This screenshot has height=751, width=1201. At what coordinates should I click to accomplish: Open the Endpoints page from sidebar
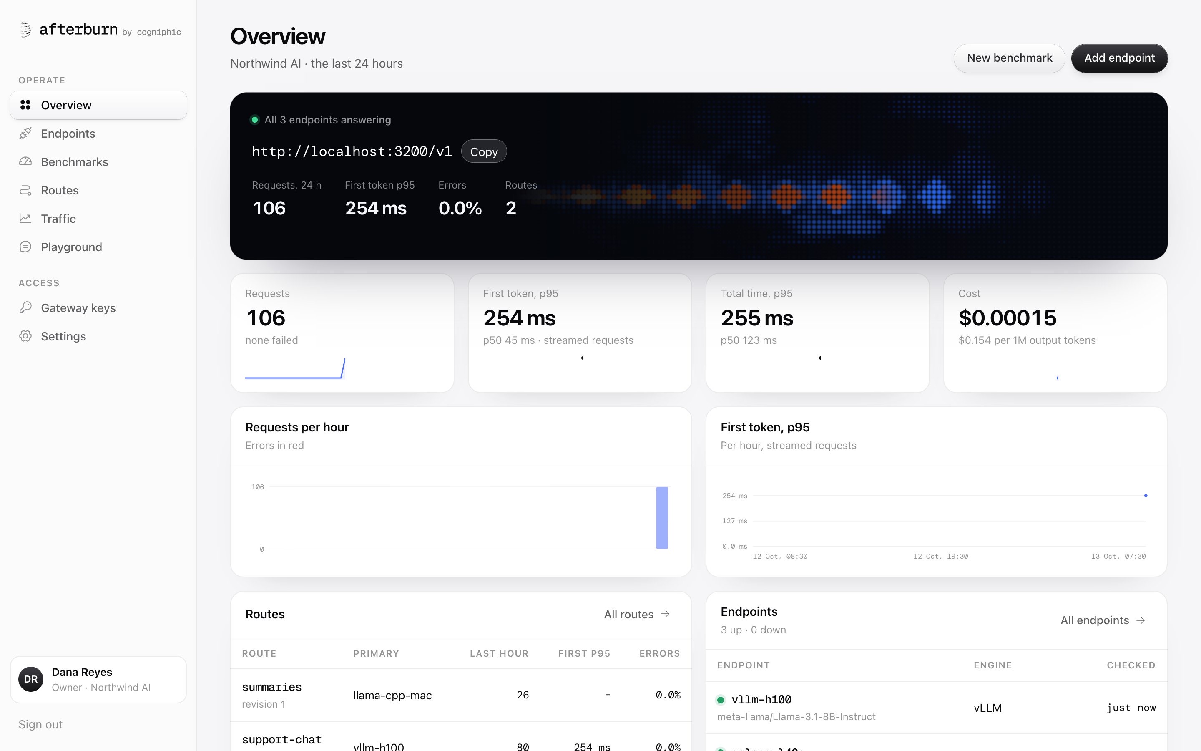point(98,133)
